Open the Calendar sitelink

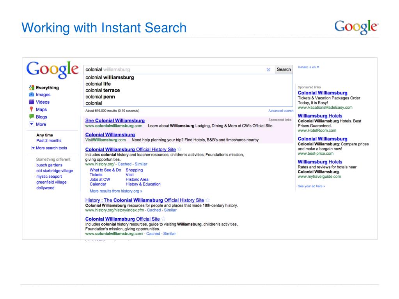click(x=98, y=184)
